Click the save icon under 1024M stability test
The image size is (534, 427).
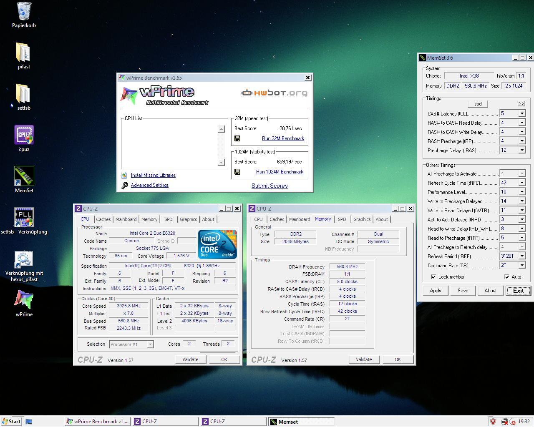coord(237,172)
